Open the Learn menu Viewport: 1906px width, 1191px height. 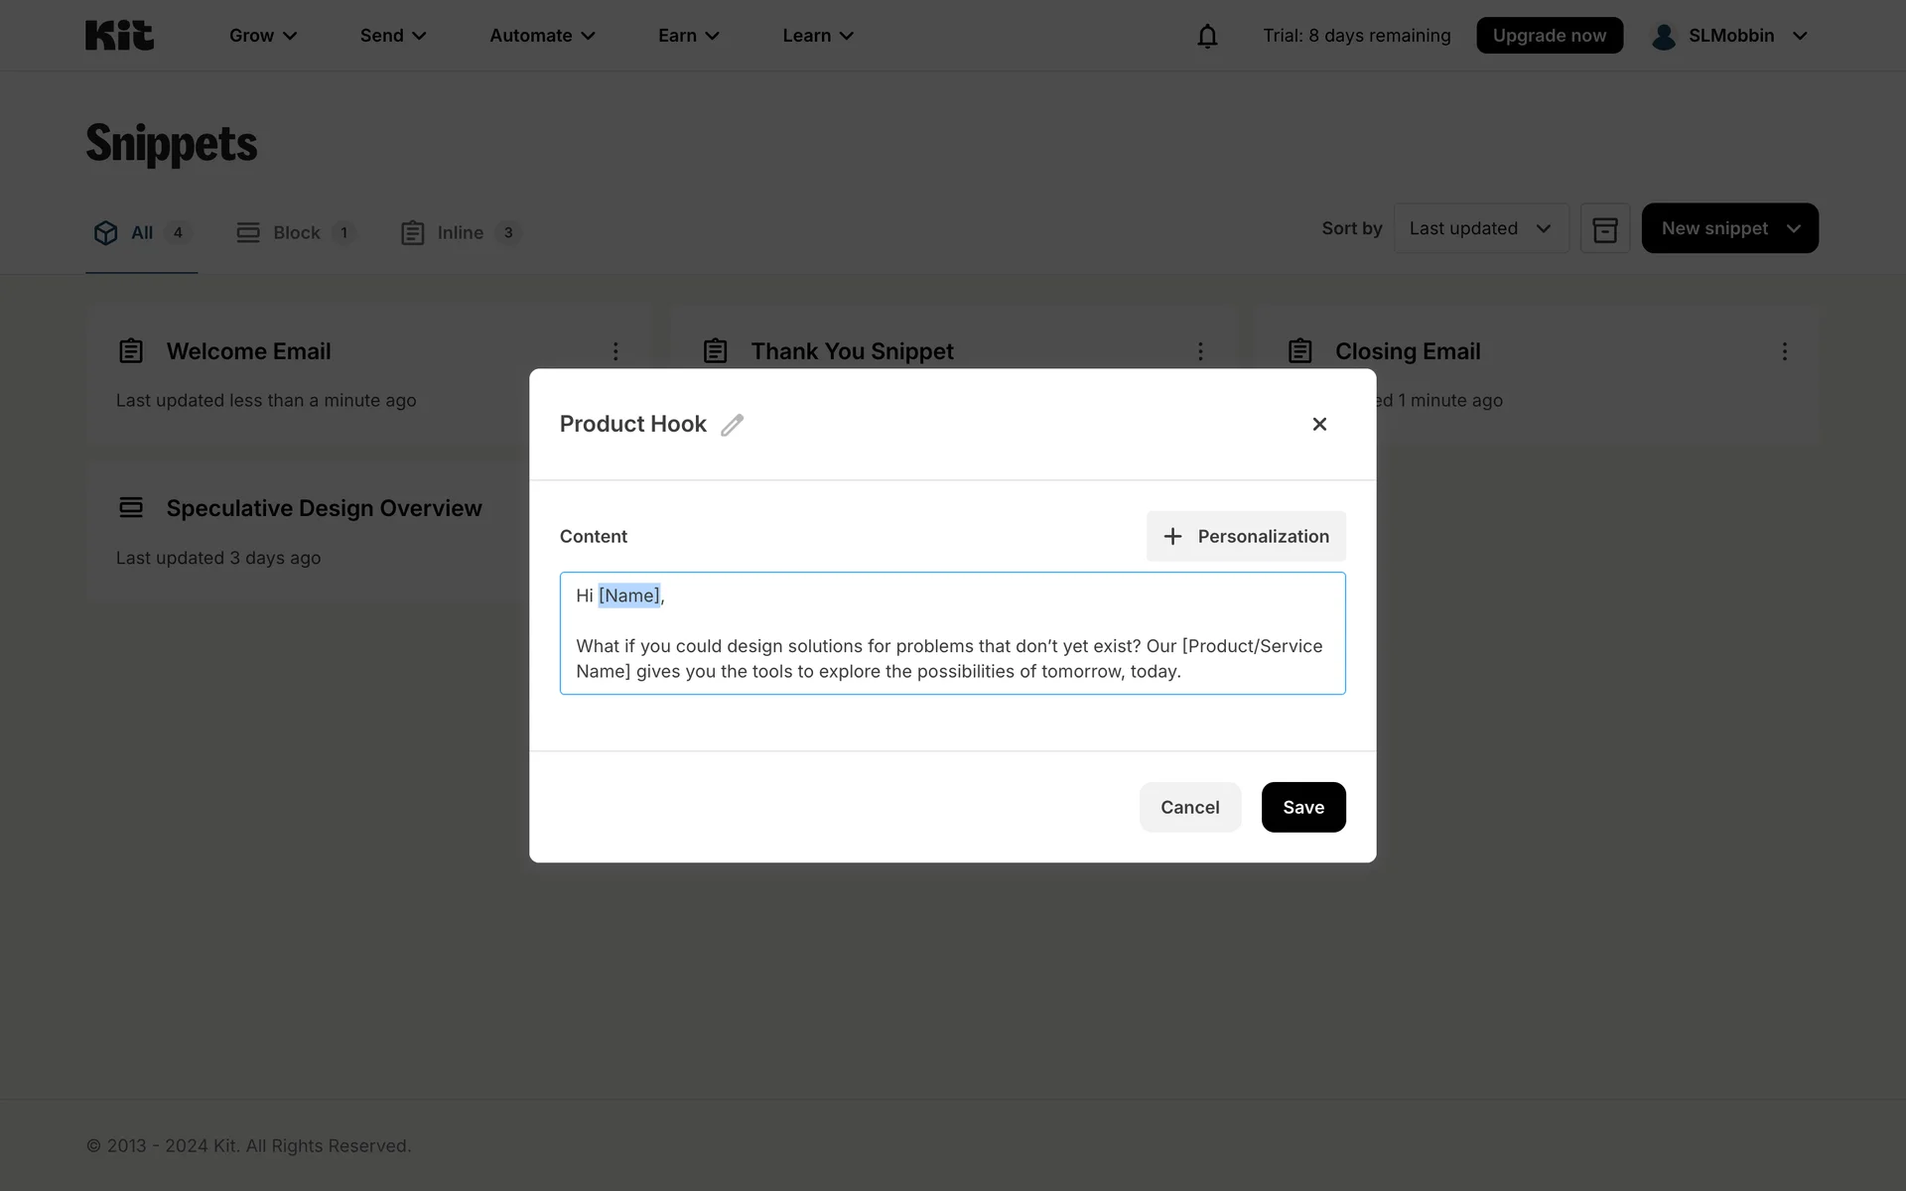pyautogui.click(x=817, y=36)
